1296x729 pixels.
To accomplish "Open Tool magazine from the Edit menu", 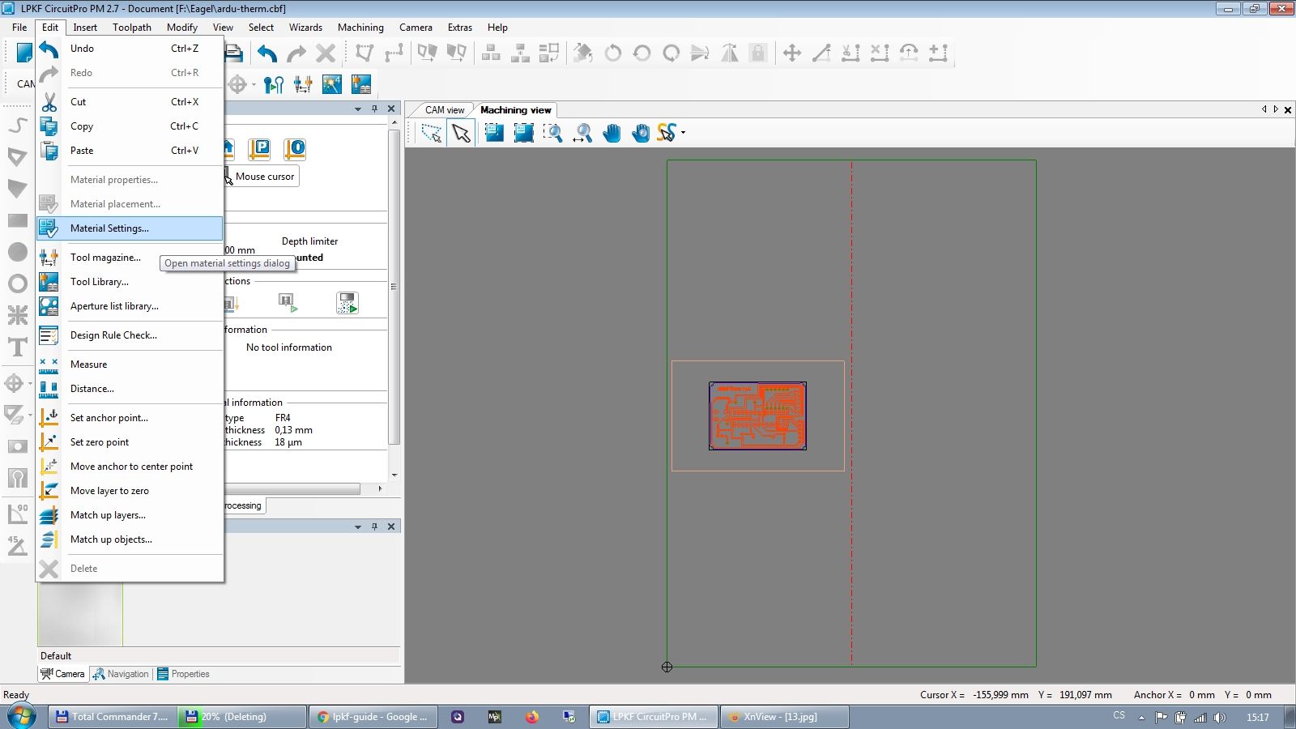I will coord(130,258).
